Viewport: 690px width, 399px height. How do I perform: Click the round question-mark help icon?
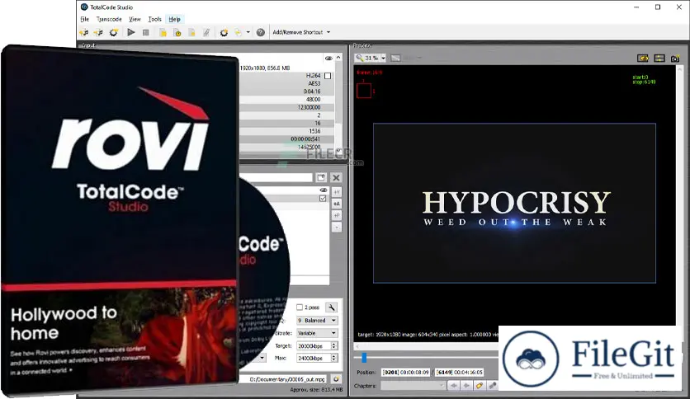point(261,32)
